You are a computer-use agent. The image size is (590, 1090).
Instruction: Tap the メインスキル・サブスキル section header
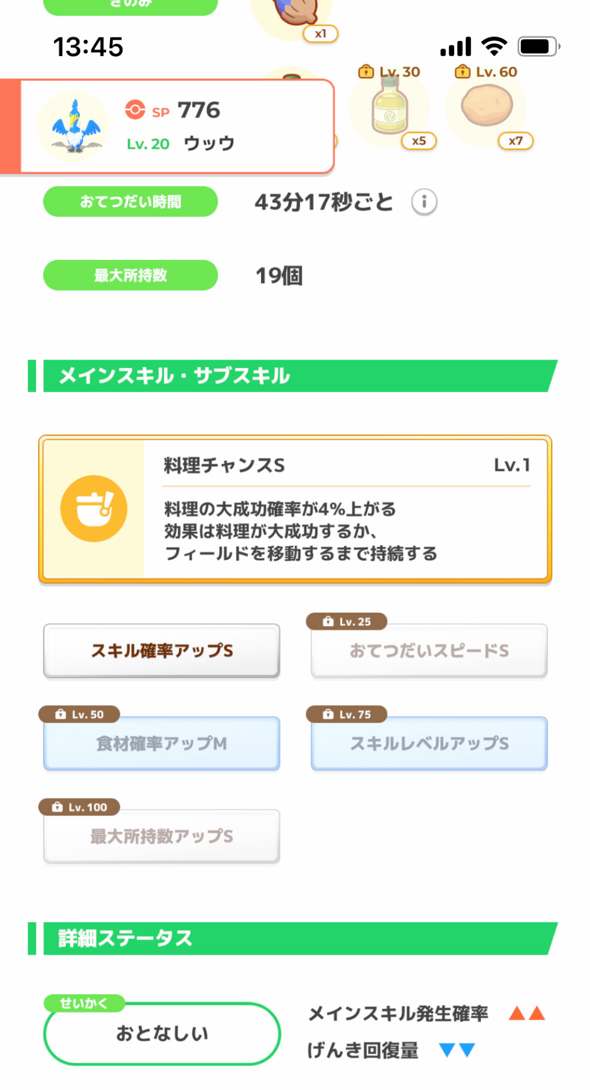(294, 376)
